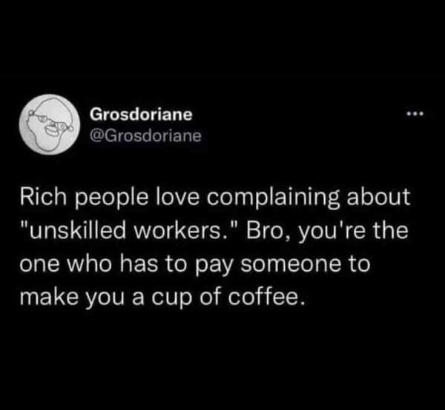Click Grosdoriane's profile avatar
The image size is (445, 410).
(x=50, y=124)
